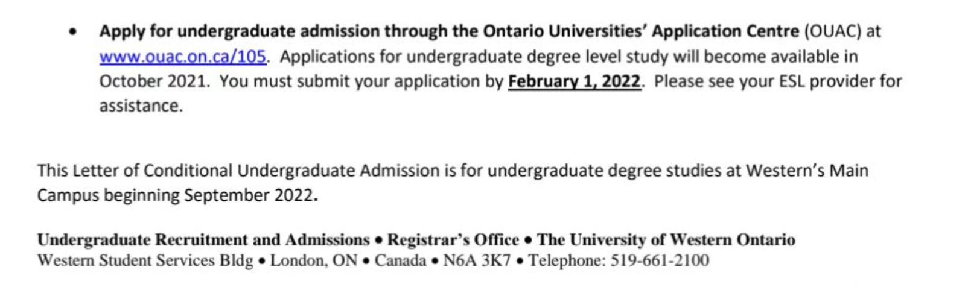Click the 'Registrar's Office' footer text
Image resolution: width=968 pixels, height=293 pixels.
pyautogui.click(x=453, y=240)
